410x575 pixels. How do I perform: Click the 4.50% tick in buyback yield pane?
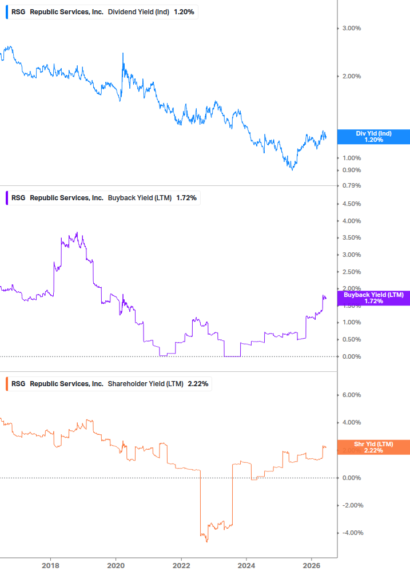click(352, 204)
